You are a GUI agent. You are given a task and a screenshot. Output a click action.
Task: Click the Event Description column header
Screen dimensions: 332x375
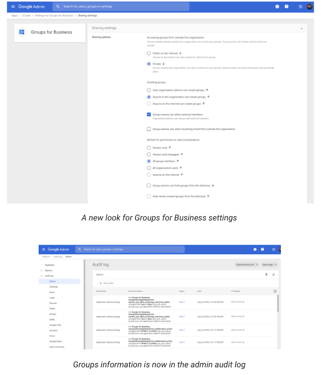(136, 291)
